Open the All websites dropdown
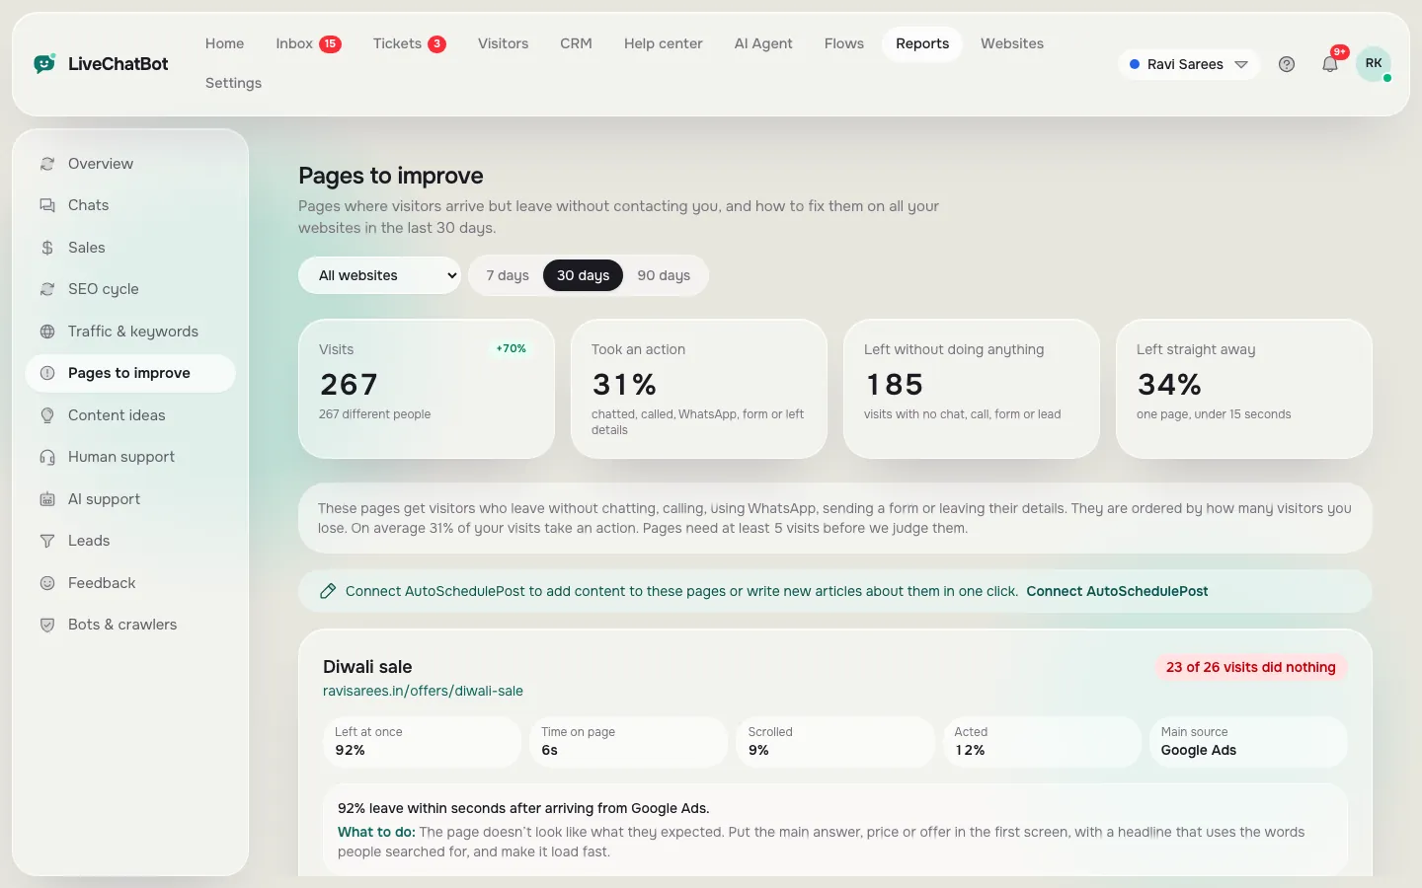The height and width of the screenshot is (888, 1422). tap(380, 275)
